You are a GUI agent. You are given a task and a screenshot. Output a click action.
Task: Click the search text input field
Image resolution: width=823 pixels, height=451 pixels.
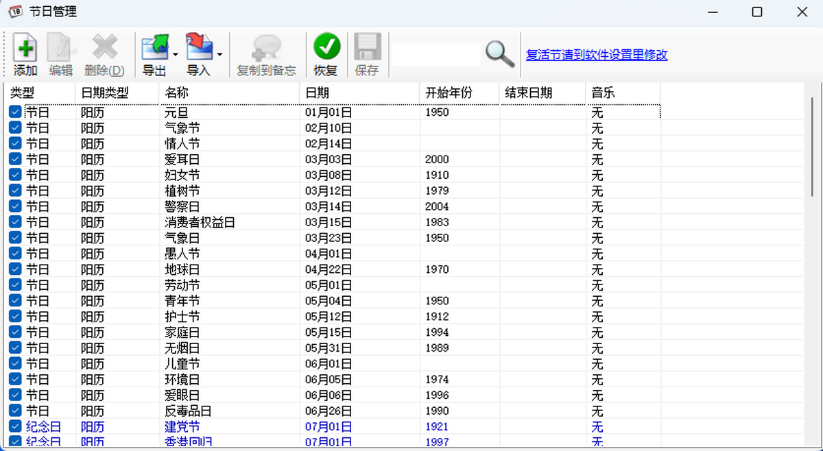(436, 55)
